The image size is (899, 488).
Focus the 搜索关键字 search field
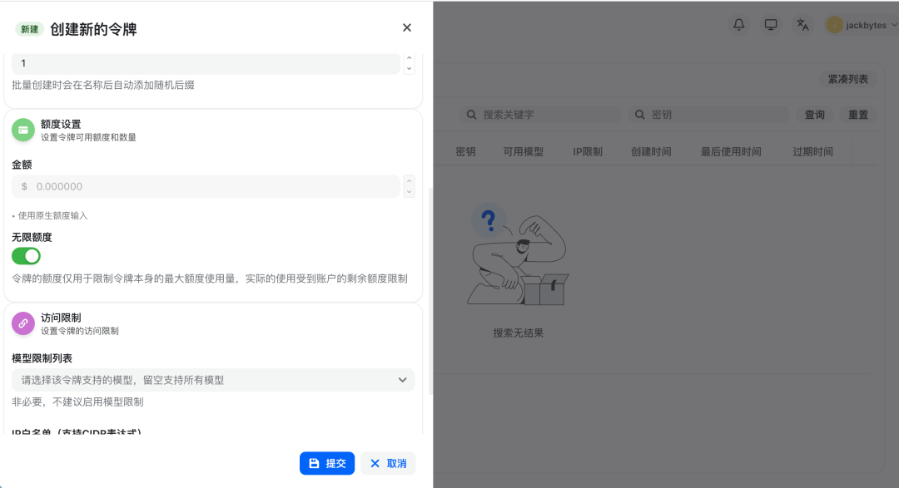click(541, 115)
